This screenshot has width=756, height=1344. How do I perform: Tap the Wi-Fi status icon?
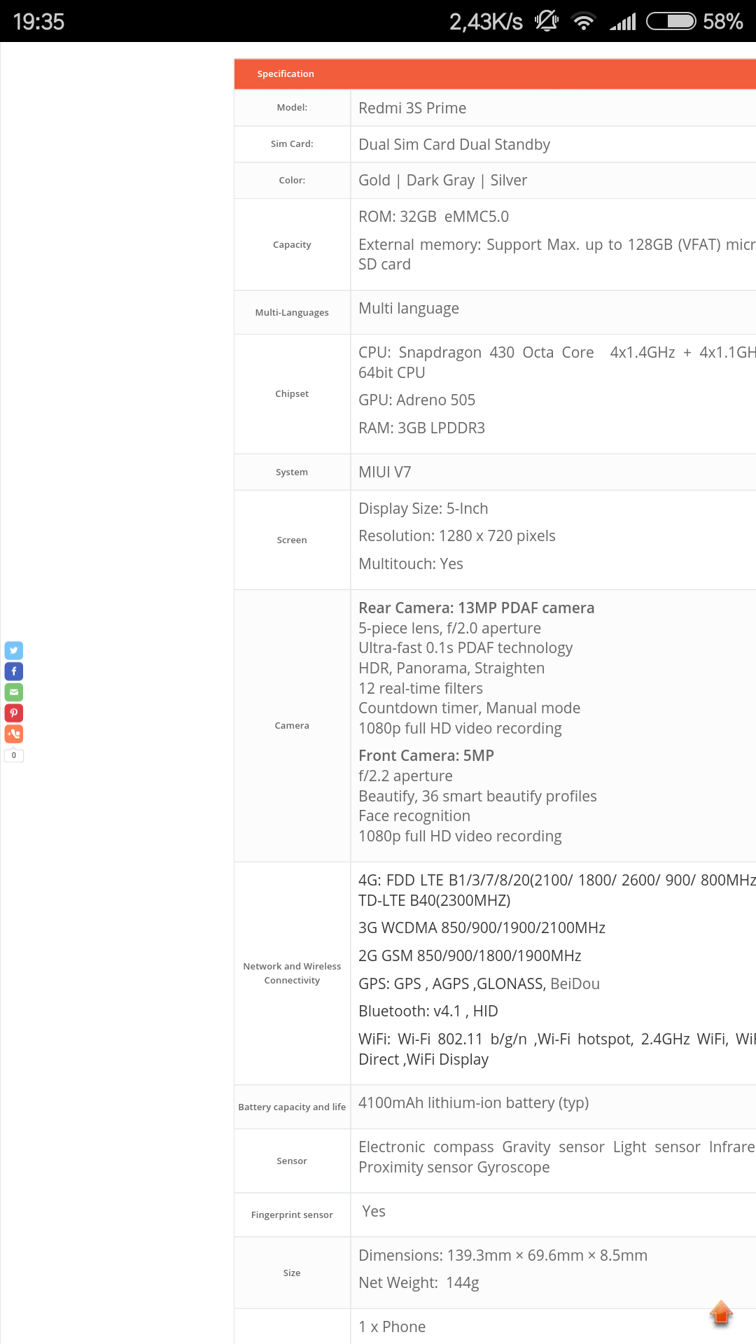click(584, 22)
